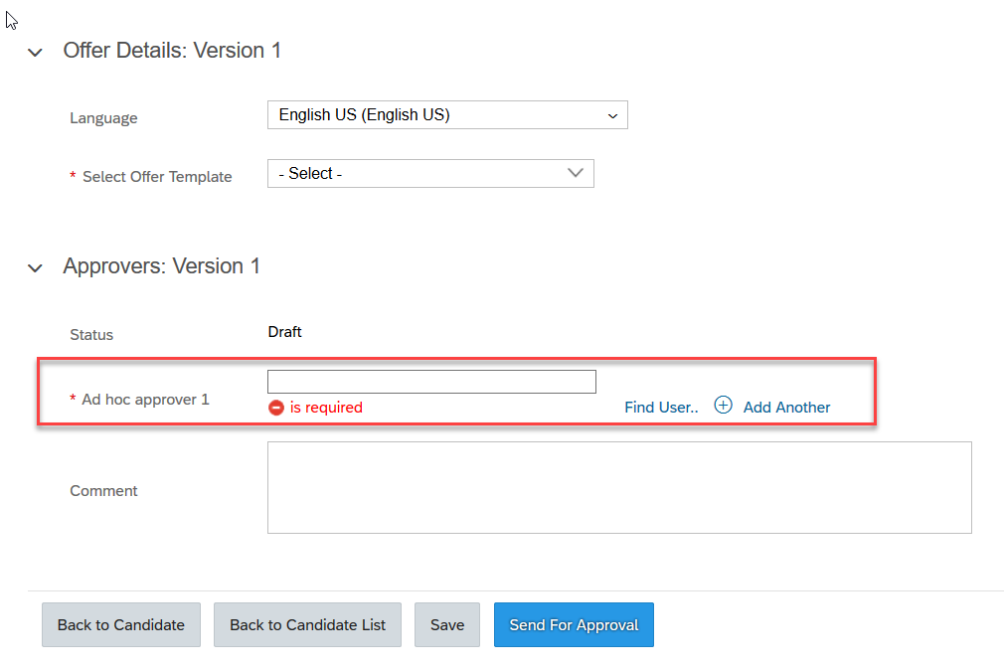The height and width of the screenshot is (670, 1004).
Task: Click the 'Select Offer Template' label
Action: (157, 177)
